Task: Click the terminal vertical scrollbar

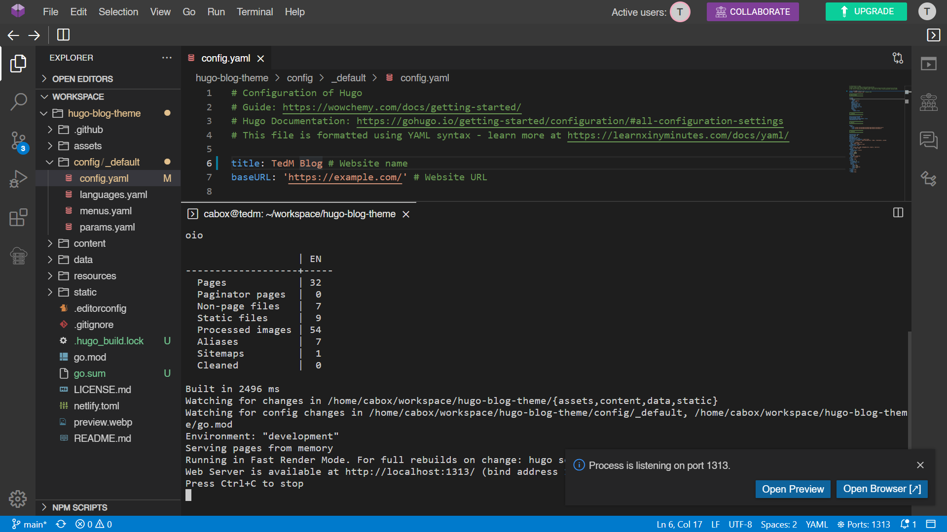Action: click(909, 389)
